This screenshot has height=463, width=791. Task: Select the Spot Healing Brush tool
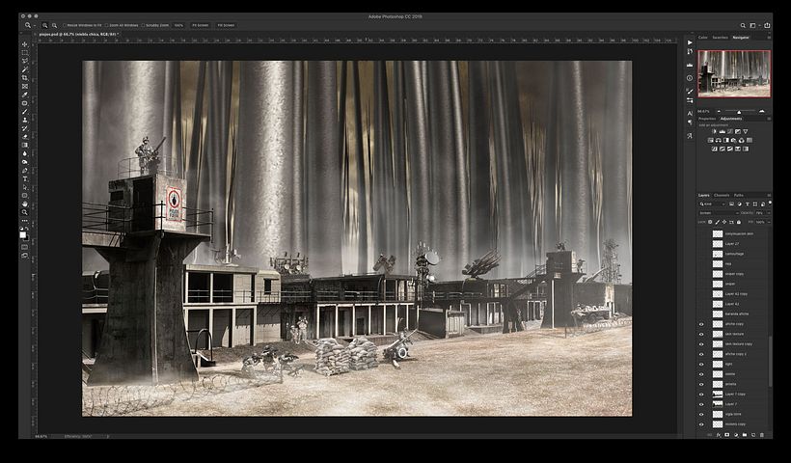tap(25, 103)
